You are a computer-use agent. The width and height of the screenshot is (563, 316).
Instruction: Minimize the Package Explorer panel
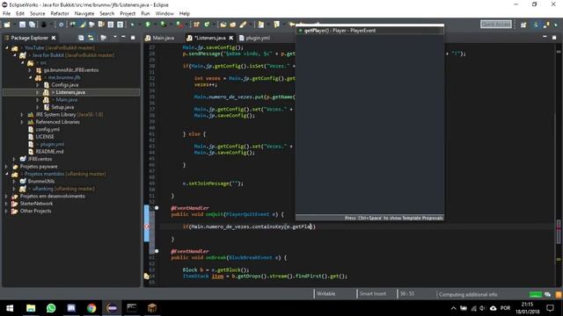click(123, 37)
